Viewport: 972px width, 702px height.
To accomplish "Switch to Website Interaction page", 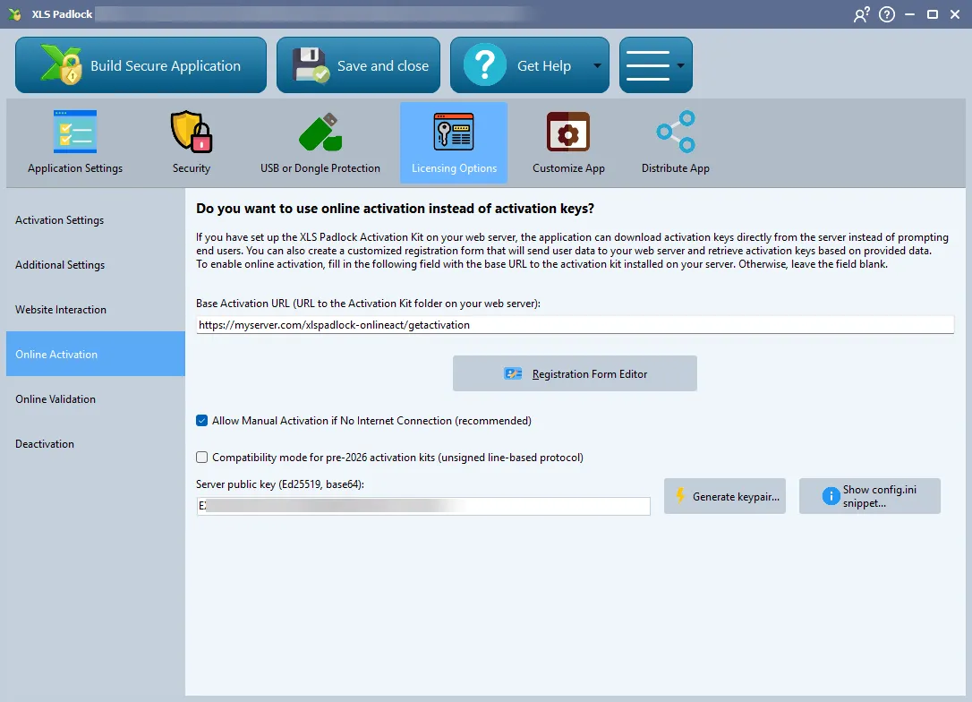I will pos(96,310).
